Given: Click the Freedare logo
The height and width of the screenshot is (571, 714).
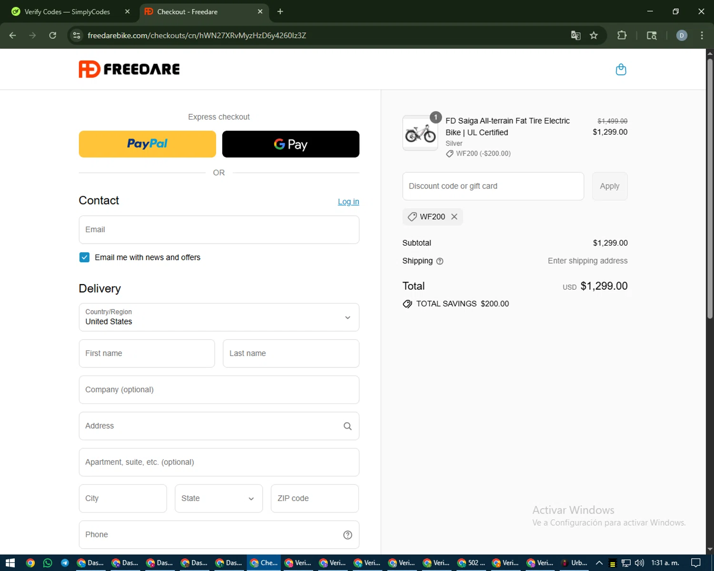Looking at the screenshot, I should [x=129, y=69].
